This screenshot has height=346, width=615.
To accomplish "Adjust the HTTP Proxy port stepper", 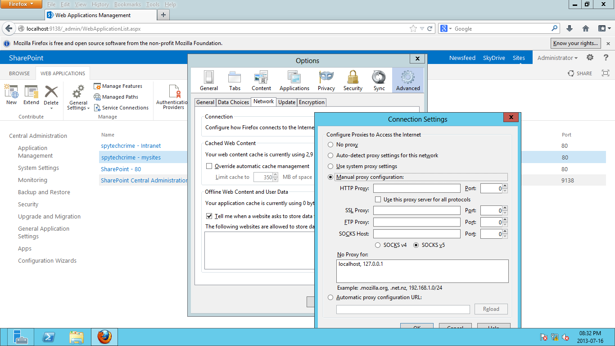I will tap(505, 188).
